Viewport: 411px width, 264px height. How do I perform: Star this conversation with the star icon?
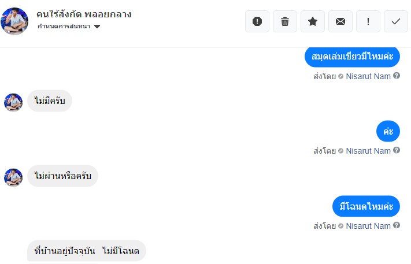[x=313, y=21]
